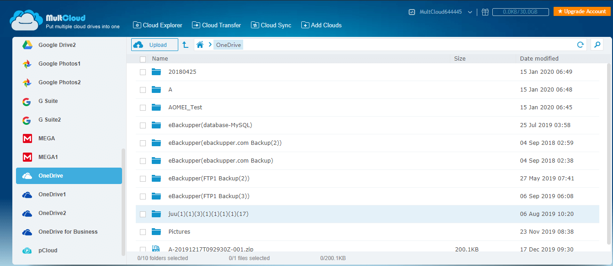
Task: Click the OneDrive1 cloud icon
Action: coord(27,195)
